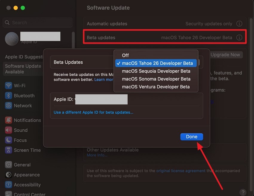254x196 pixels.
Task: Select Off in the Beta Updates menu
Action: [125, 55]
